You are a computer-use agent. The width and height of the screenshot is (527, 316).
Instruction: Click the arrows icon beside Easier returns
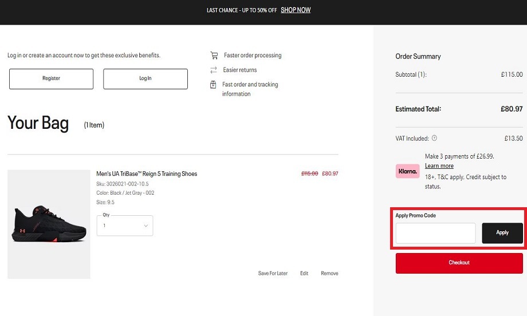coord(214,70)
